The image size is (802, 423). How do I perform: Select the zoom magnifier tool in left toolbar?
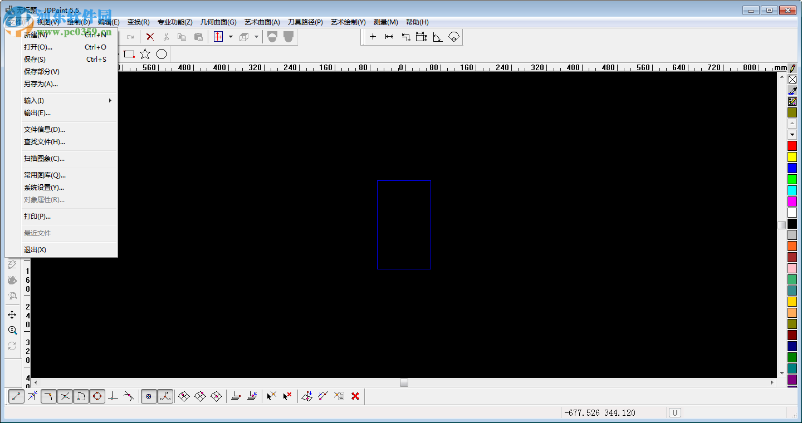12,330
